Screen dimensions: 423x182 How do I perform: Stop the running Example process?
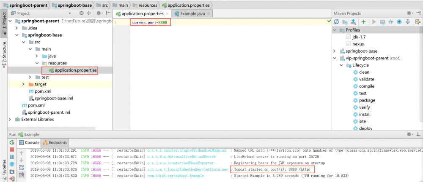pos(12,150)
